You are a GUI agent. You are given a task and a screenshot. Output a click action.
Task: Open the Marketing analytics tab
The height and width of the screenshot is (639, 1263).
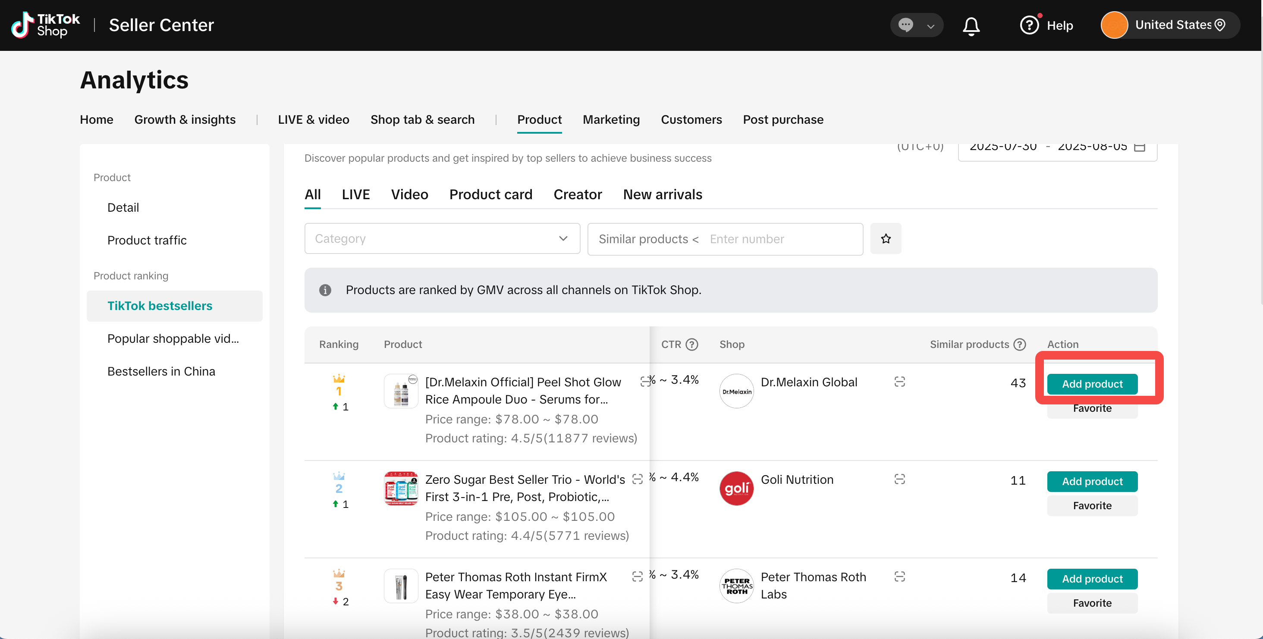[x=611, y=119]
